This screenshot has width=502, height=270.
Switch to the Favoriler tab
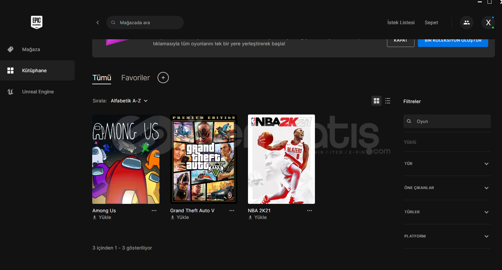(x=136, y=78)
